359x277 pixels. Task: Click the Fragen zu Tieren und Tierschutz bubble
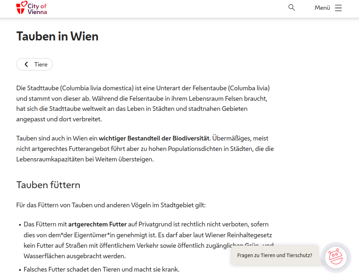click(x=275, y=255)
